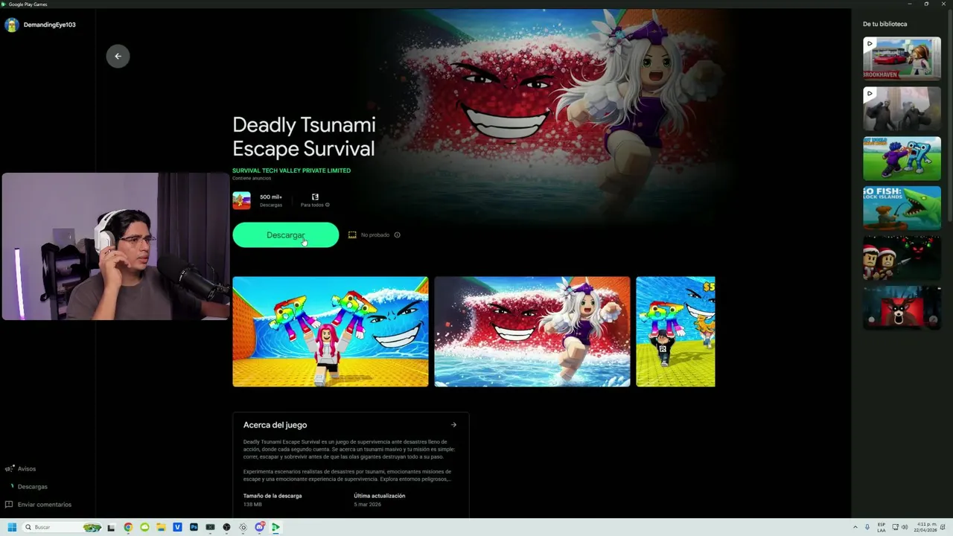Open Photoshop from the taskbar
The width and height of the screenshot is (953, 536).
[194, 527]
